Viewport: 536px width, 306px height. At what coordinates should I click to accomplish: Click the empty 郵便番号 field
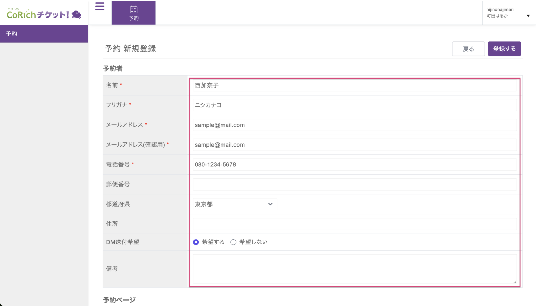[355, 184]
